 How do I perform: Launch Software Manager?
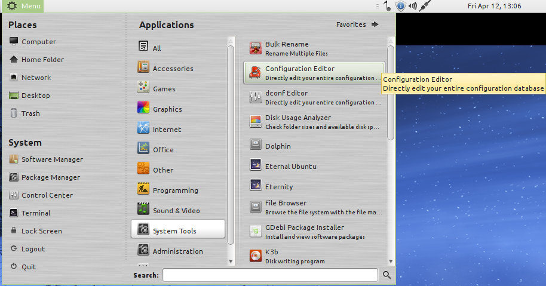pos(46,159)
